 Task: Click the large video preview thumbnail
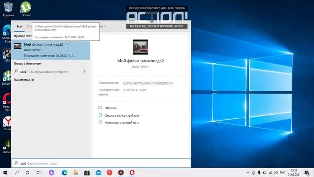tap(141, 47)
